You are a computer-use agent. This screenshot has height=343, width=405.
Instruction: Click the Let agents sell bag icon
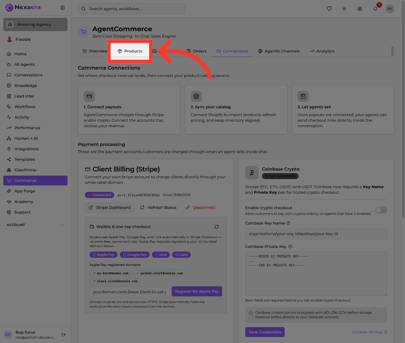303,96
